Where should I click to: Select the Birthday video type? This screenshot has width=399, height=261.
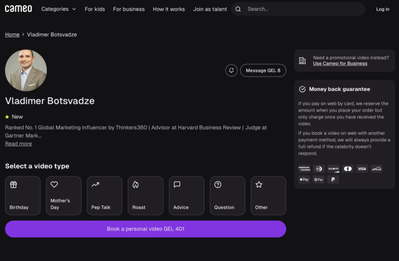click(22, 196)
